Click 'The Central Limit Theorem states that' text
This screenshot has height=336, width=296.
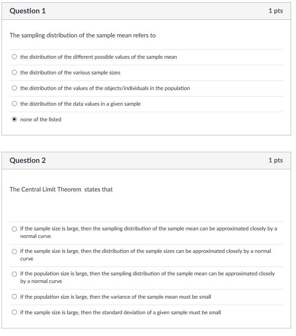61,189
